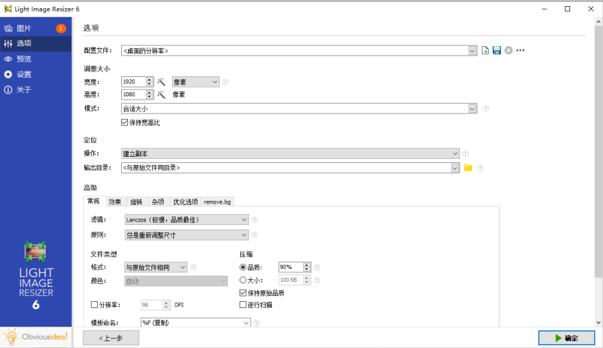
Task: Toggle 保持宽高比 checkbox
Action: pyautogui.click(x=124, y=122)
